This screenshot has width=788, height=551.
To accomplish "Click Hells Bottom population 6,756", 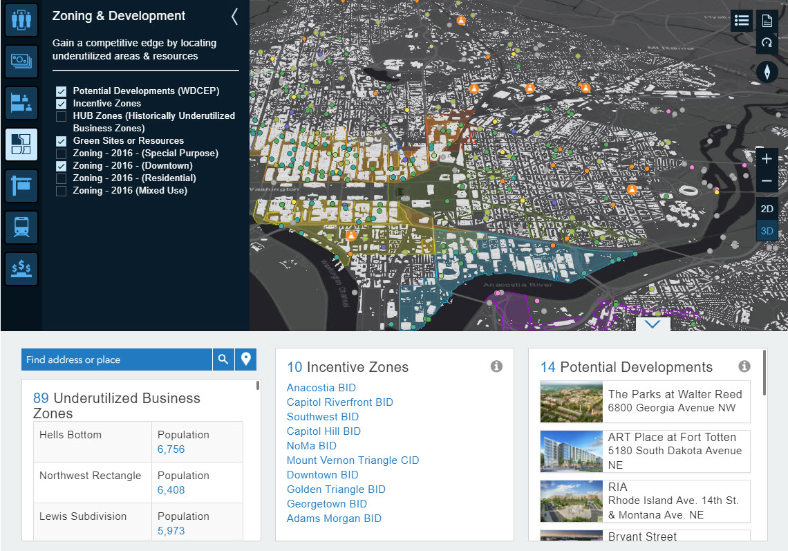I will pyautogui.click(x=171, y=449).
